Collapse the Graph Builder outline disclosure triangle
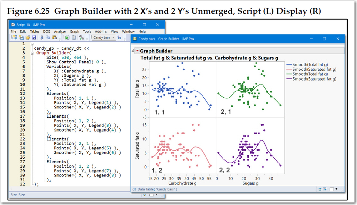Image resolution: width=357 pixels, height=205 pixels. [133, 51]
